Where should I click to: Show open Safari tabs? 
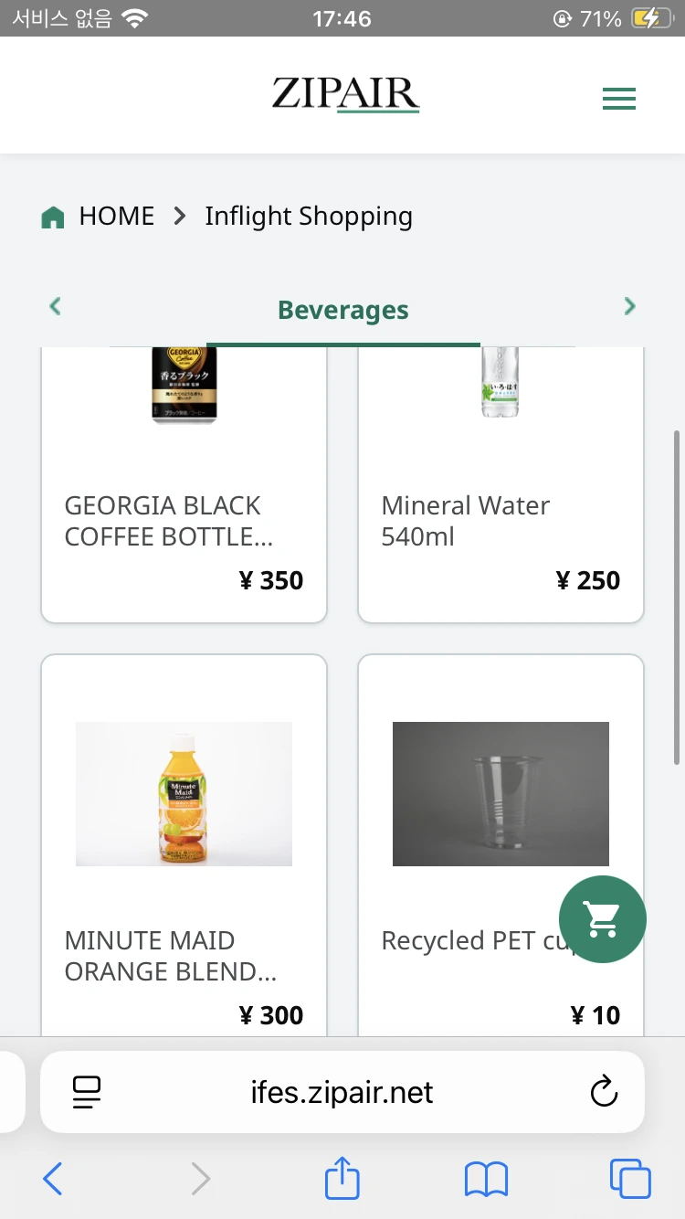click(630, 1179)
